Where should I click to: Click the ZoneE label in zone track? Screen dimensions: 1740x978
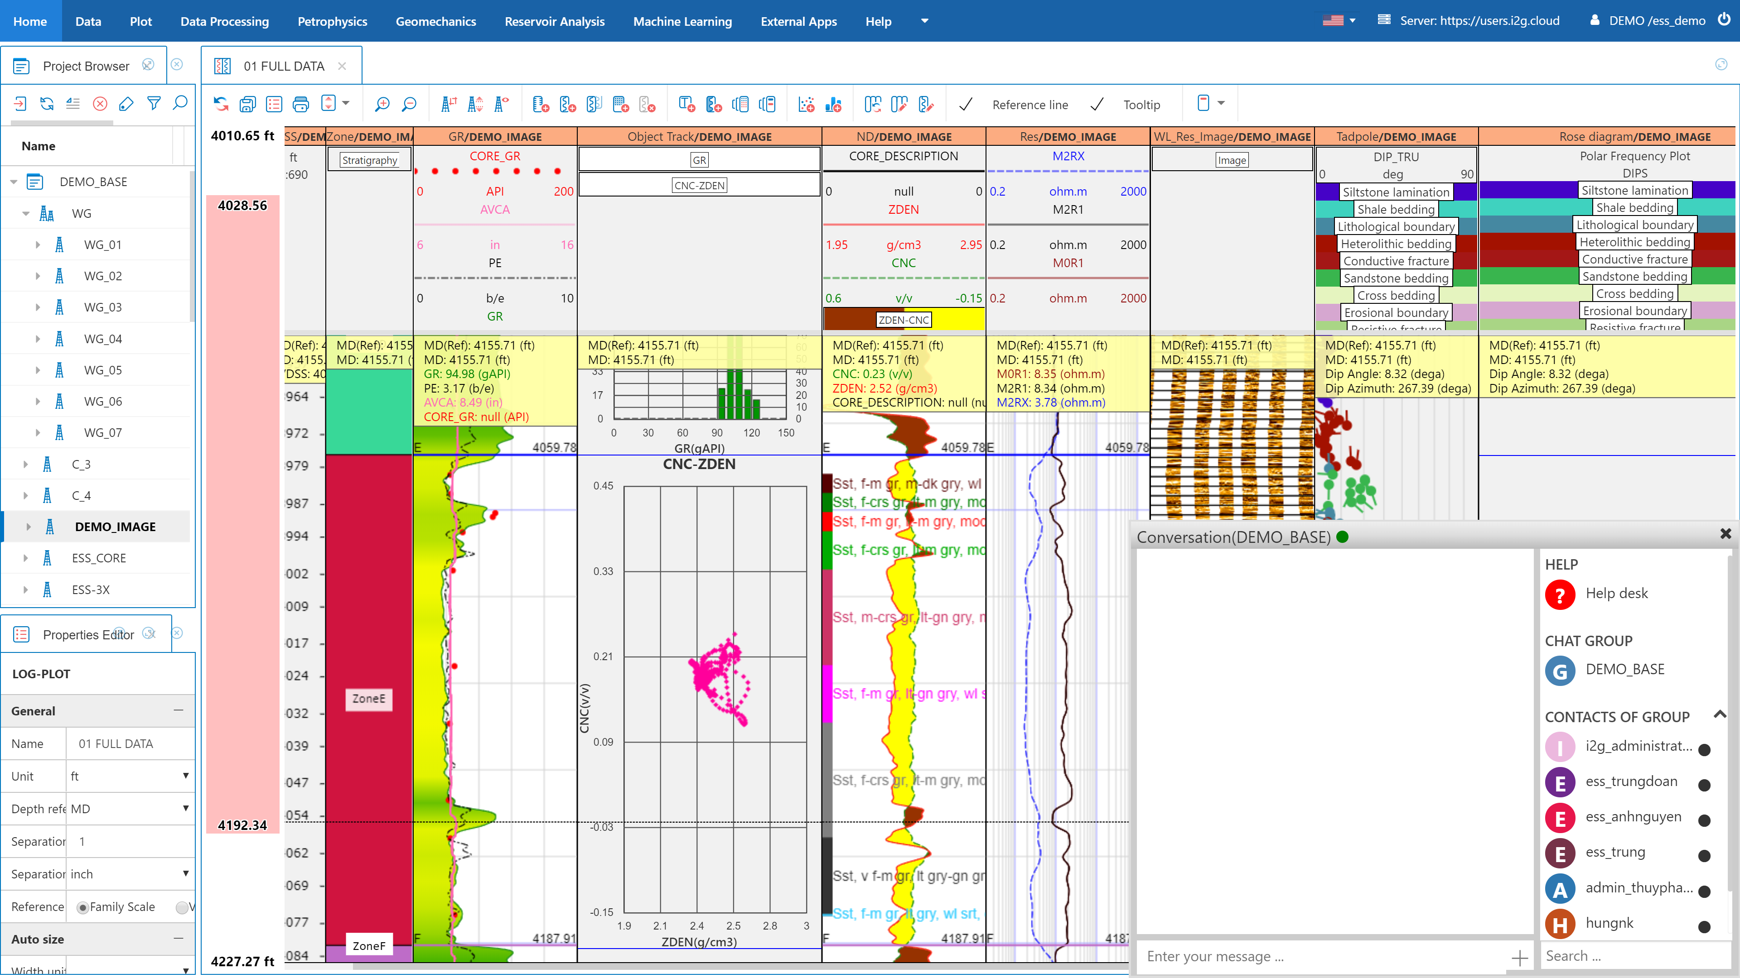coord(369,699)
